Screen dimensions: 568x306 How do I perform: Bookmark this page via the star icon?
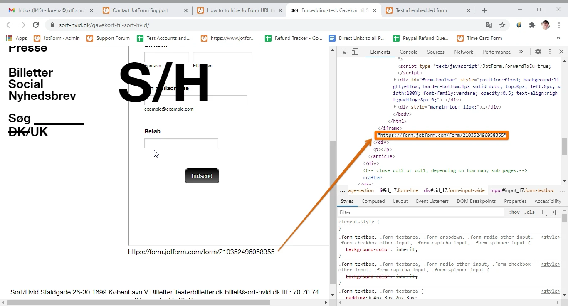[502, 25]
